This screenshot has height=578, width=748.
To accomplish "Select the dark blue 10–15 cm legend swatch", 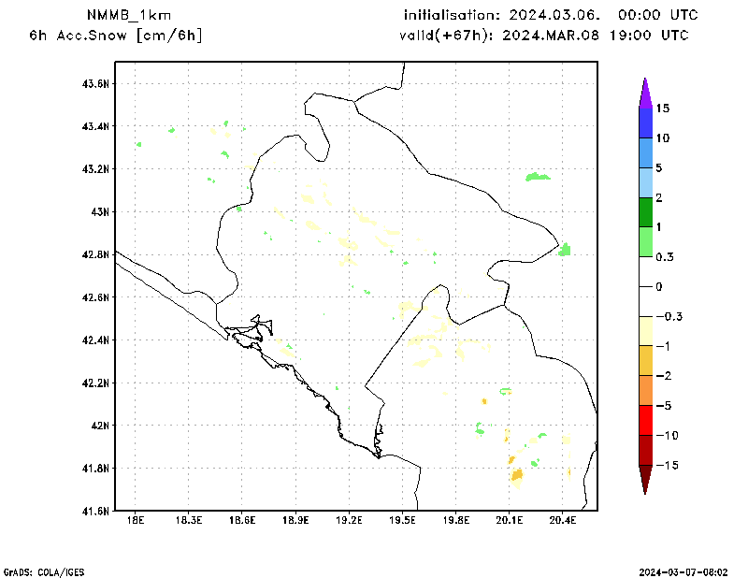I will point(645,123).
